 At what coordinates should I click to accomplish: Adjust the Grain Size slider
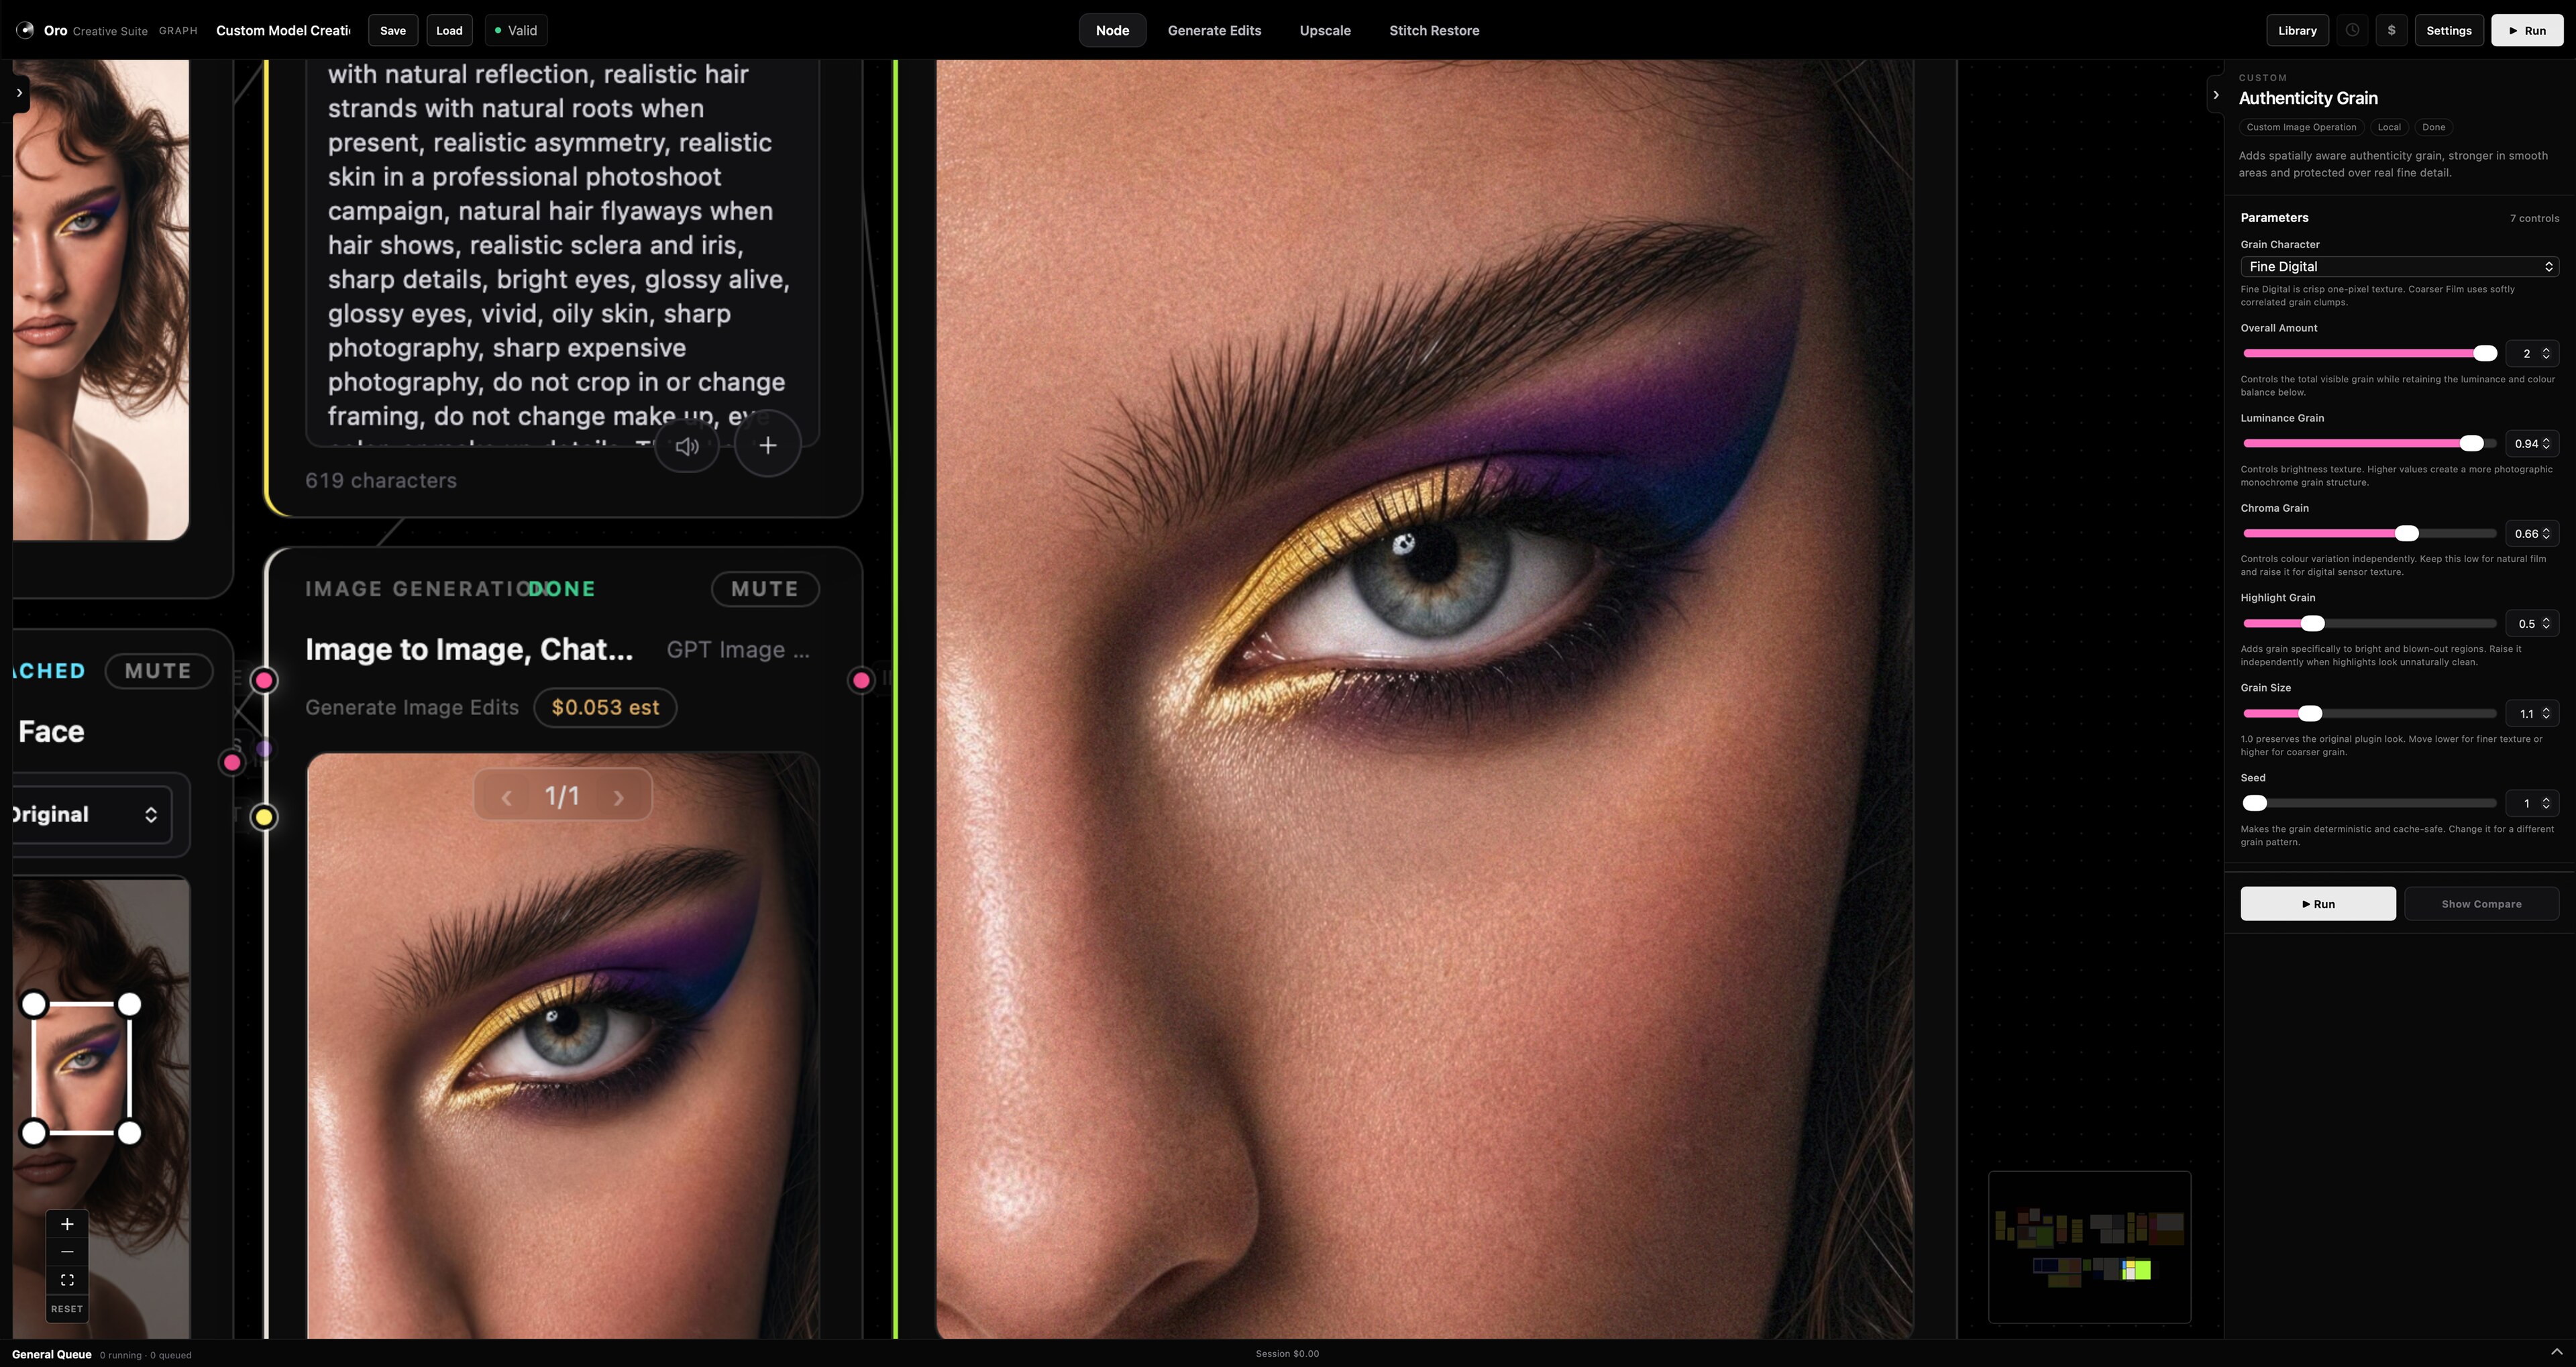(x=2369, y=714)
